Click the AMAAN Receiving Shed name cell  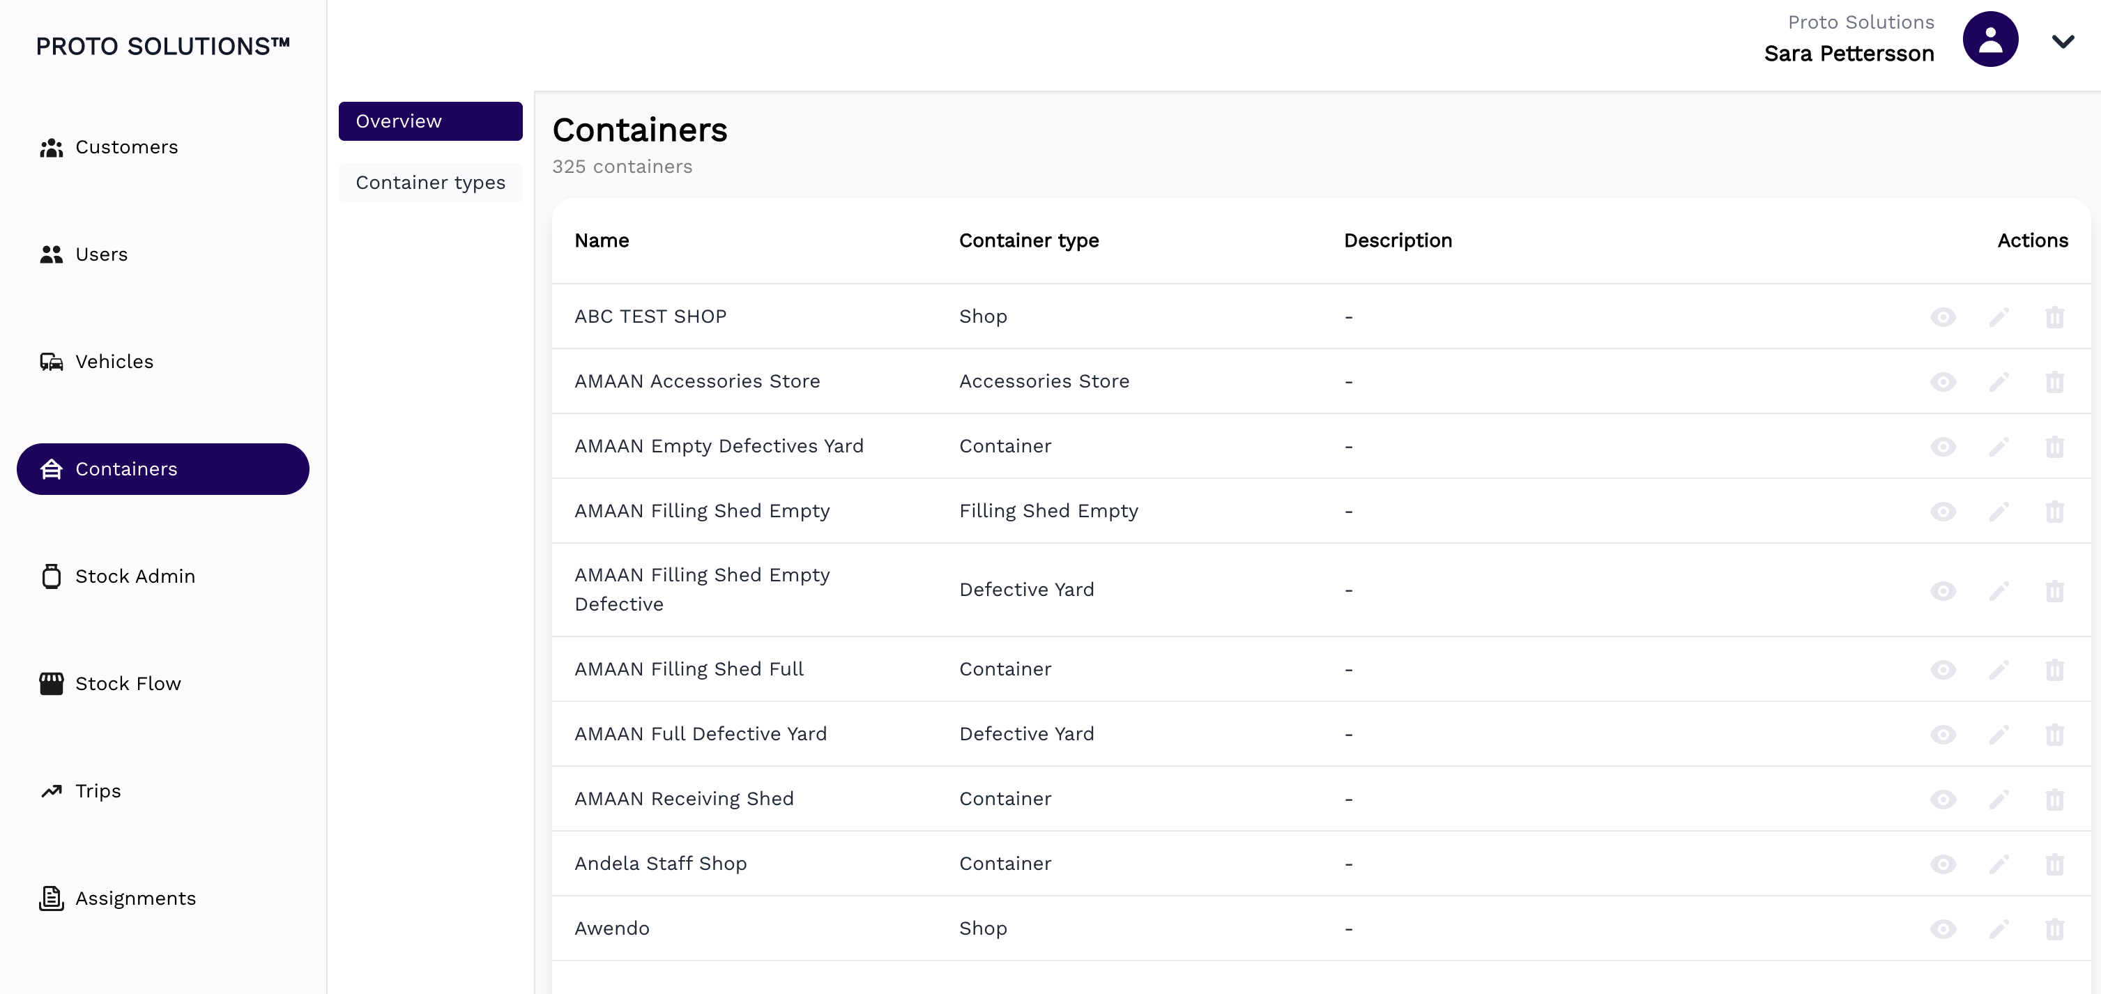(683, 799)
